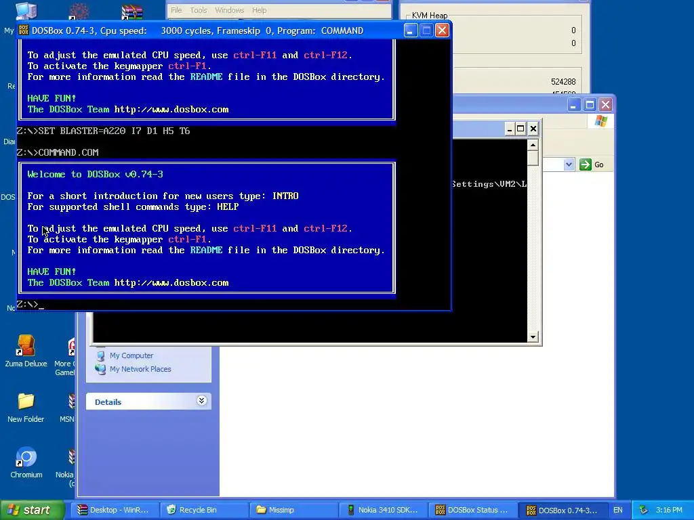Open the Help menu in background window
Viewport: 694px width, 520px height.
[x=260, y=10]
